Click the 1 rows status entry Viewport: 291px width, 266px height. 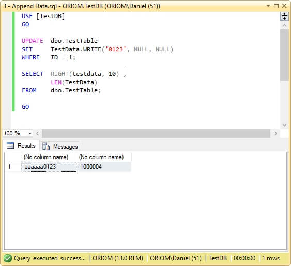pos(271,258)
